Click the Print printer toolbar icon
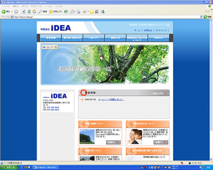The width and height of the screenshot is (213, 170). [x=78, y=12]
